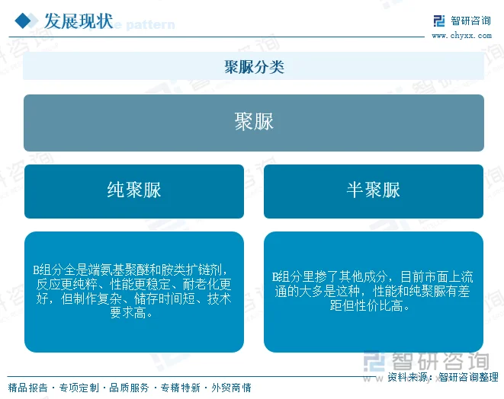
Task: Select the 纯聚脲 category box
Action: 134,191
